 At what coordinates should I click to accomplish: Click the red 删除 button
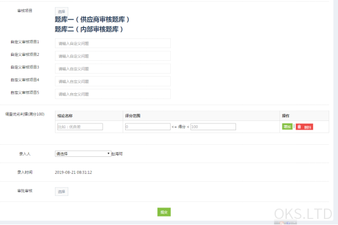[x=304, y=127]
